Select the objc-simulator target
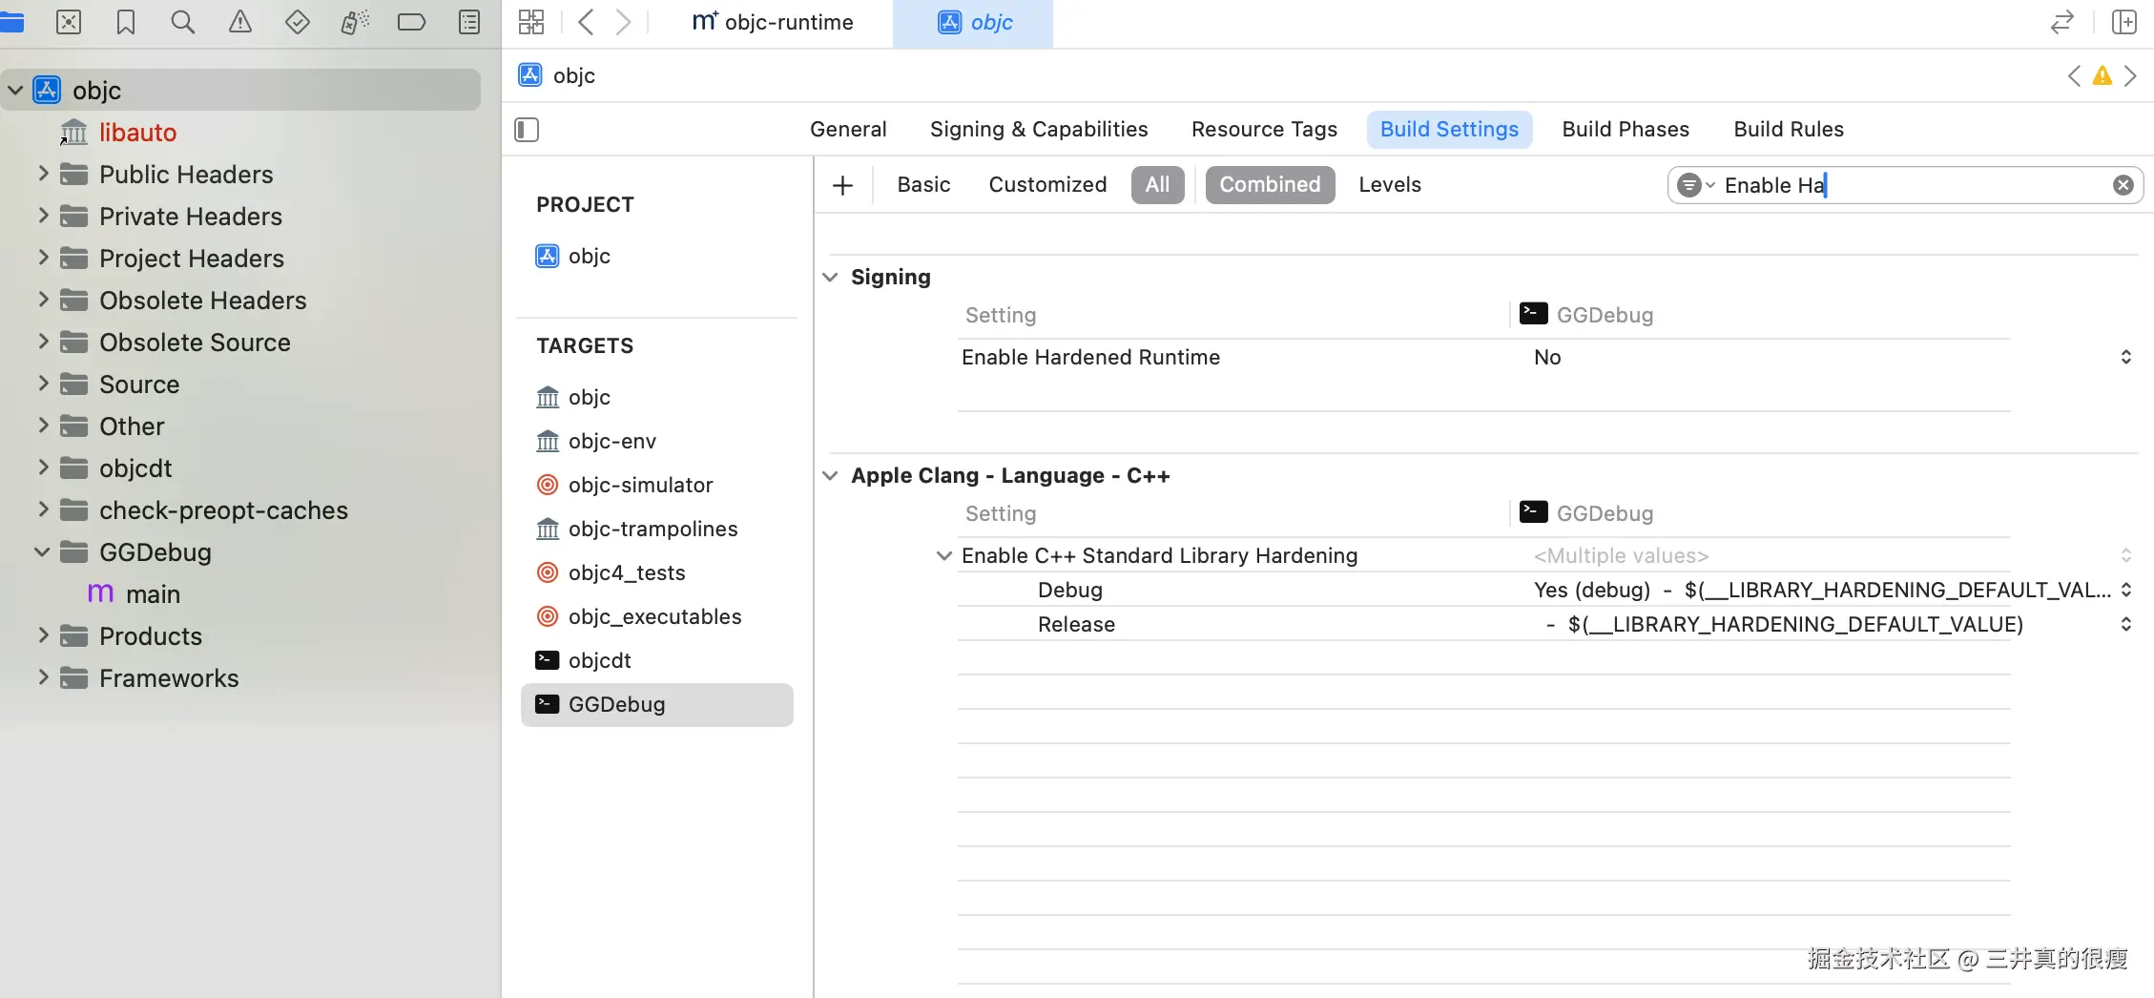 [x=640, y=485]
